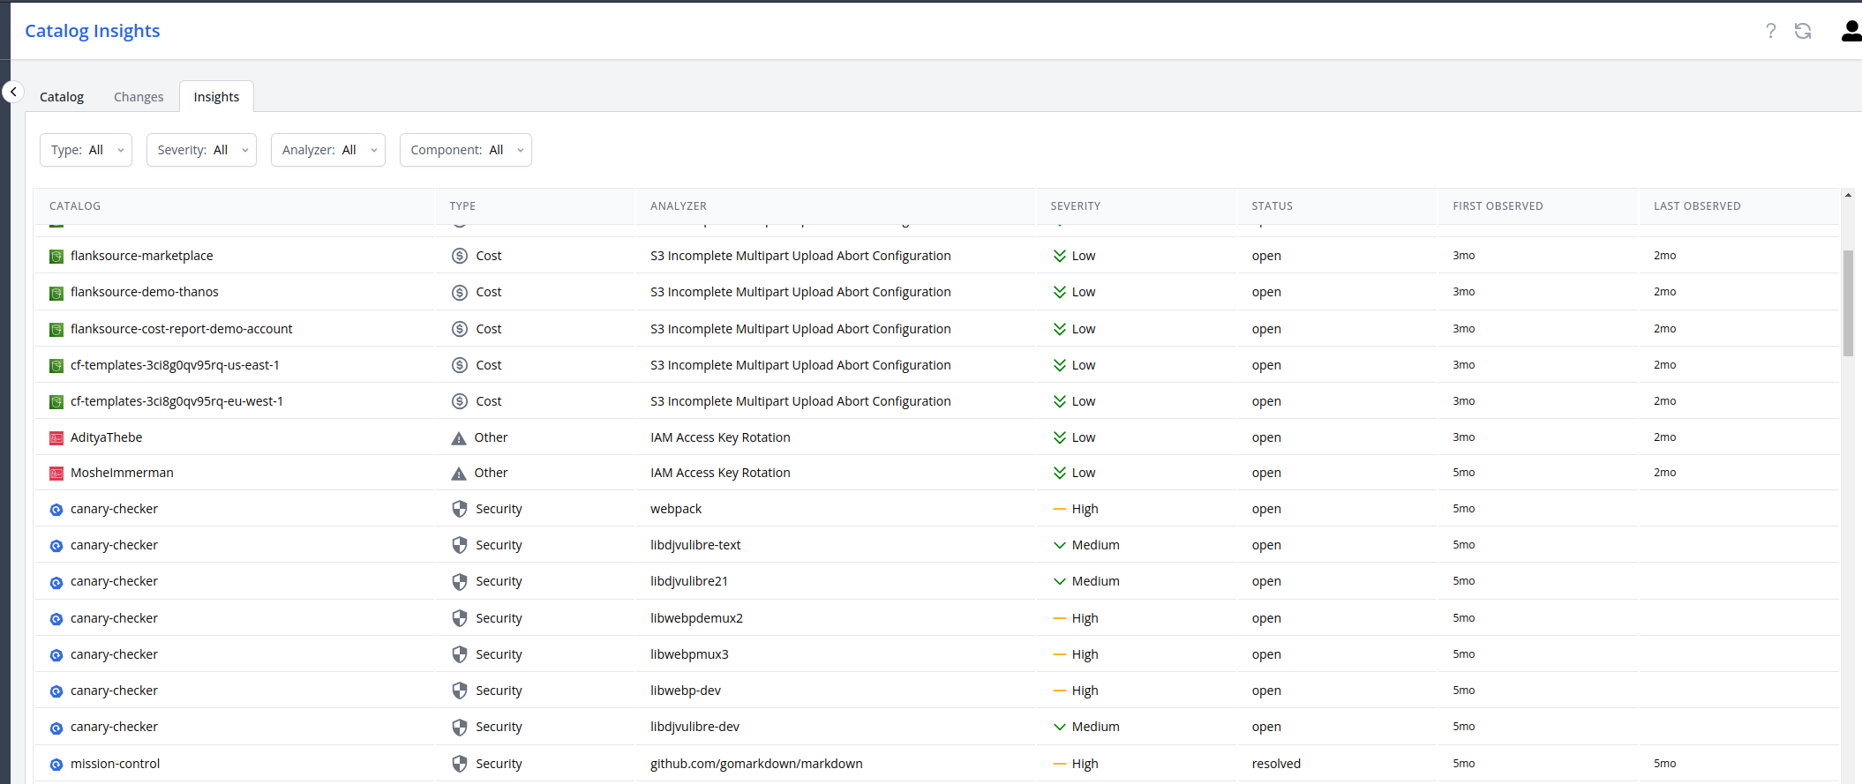Open the flanksource-cost-report-demo-account catalog link
The image size is (1862, 784).
pos(181,329)
